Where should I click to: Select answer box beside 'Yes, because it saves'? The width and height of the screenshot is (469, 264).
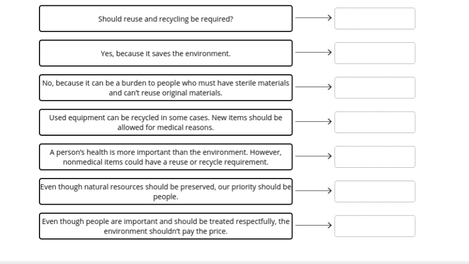click(x=375, y=53)
